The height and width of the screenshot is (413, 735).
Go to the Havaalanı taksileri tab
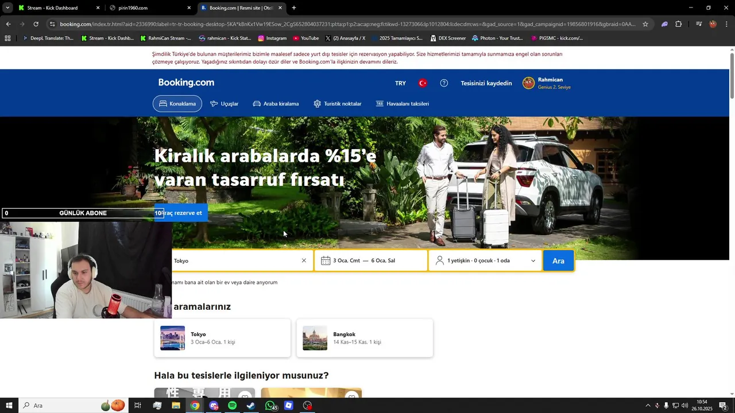[402, 104]
